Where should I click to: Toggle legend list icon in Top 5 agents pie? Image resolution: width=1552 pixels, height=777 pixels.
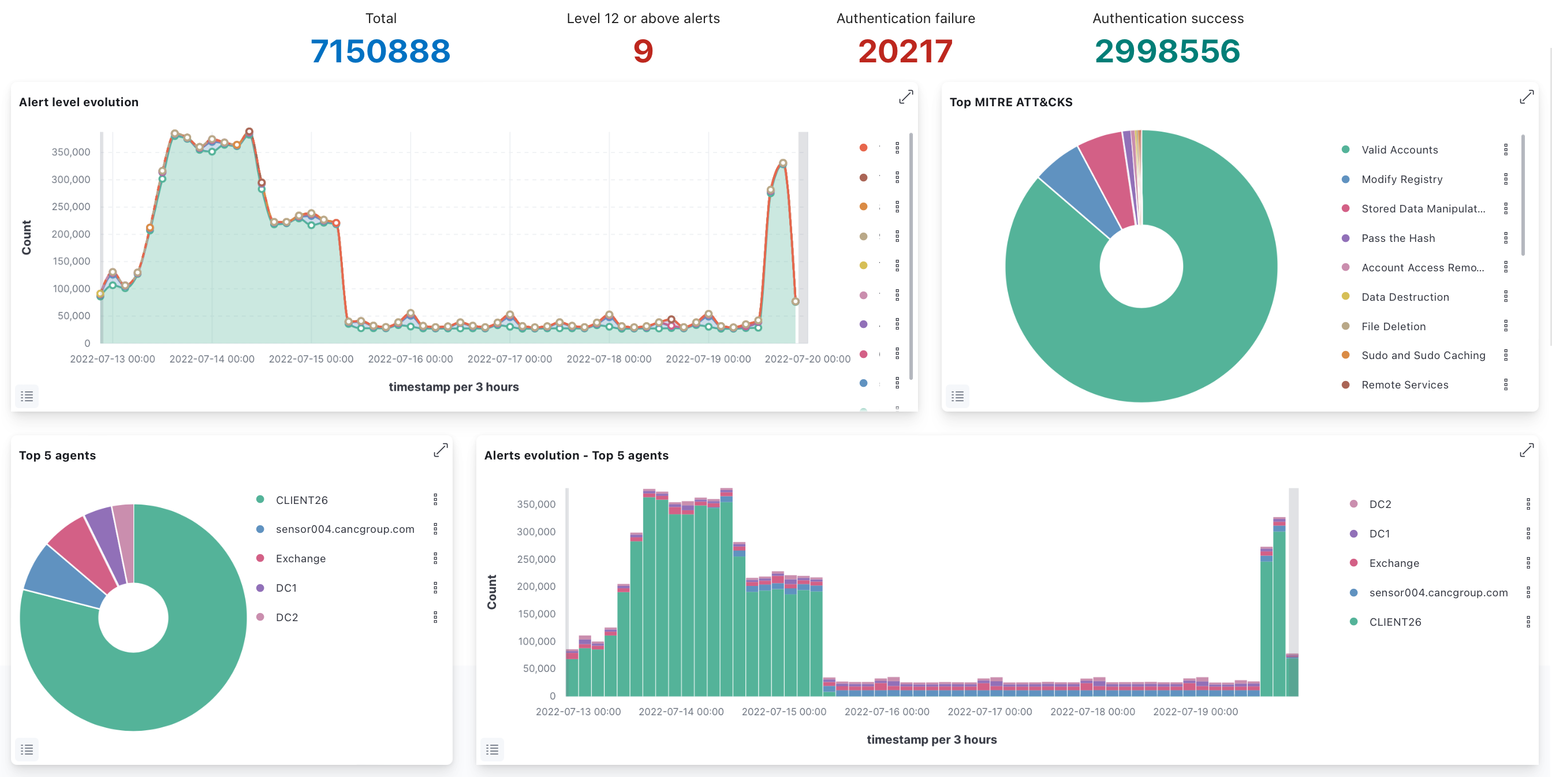coord(27,749)
